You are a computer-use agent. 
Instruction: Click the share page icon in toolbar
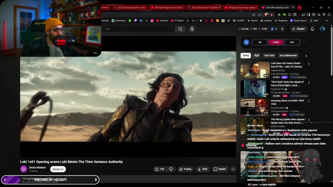pos(259,15)
